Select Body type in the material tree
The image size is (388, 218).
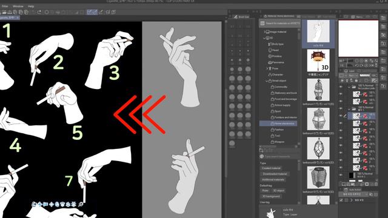tap(276, 44)
